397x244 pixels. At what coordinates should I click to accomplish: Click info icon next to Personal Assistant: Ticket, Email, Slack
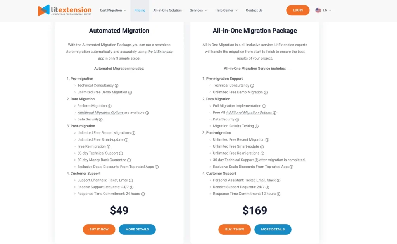279,180
